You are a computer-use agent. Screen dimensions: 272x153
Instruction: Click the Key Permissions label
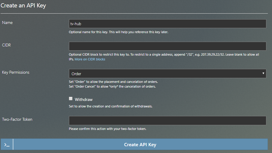16,72
